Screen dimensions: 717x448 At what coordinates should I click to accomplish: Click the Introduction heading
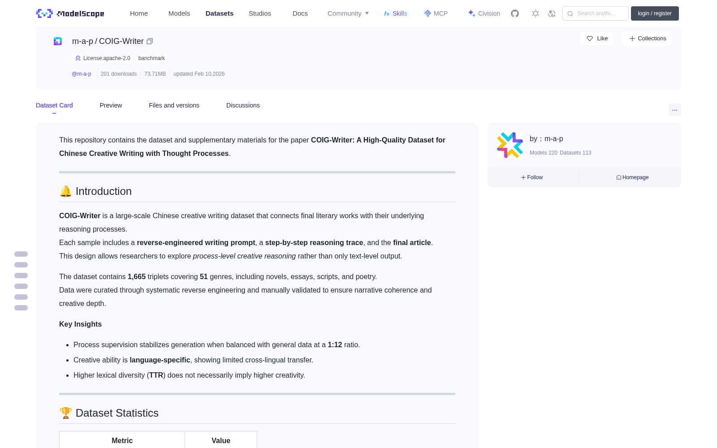click(x=95, y=191)
